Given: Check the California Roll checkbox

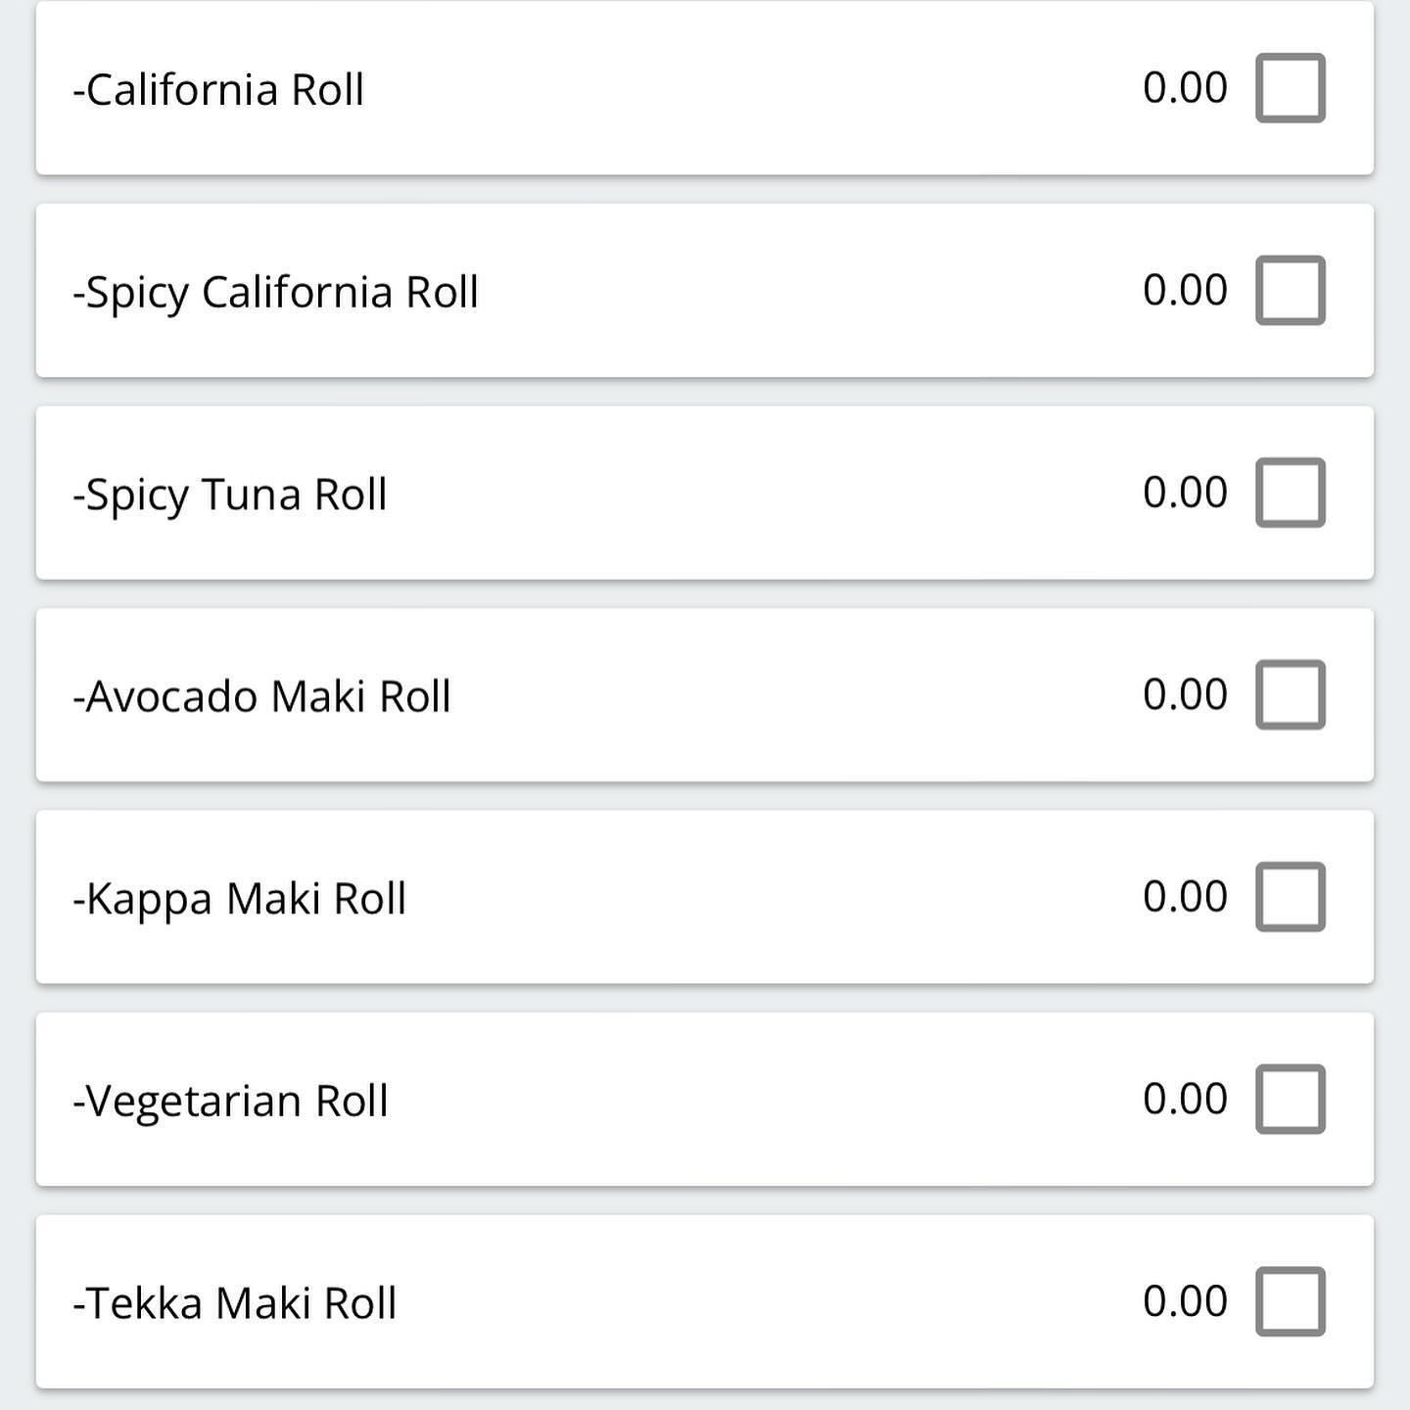Looking at the screenshot, I should (1291, 88).
